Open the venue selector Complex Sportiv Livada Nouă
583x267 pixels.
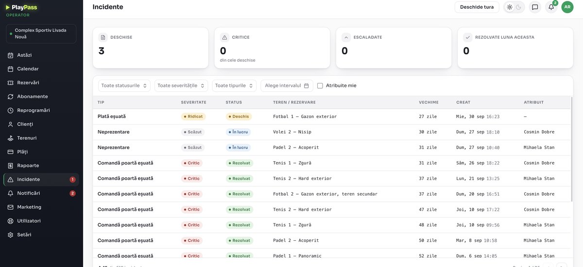tap(41, 33)
